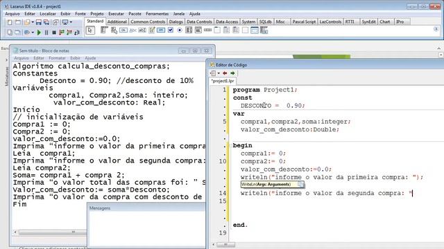
Task: Open the Executar menu
Action: [x=116, y=14]
